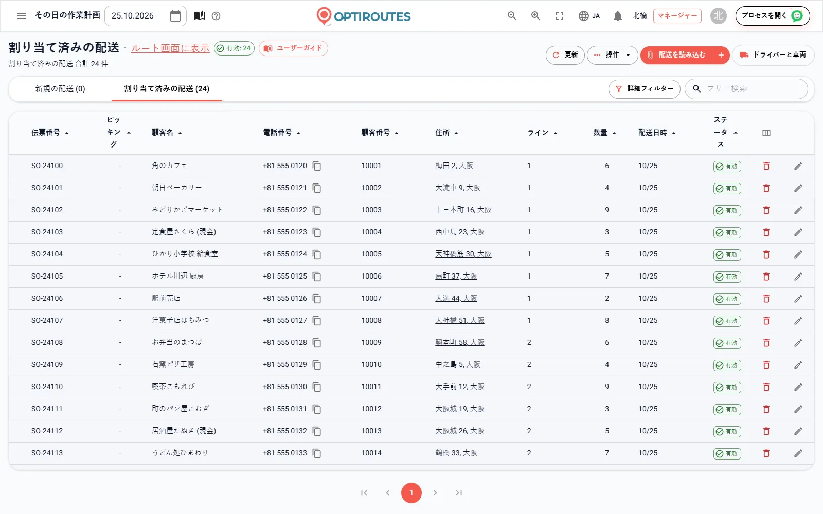Open the column settings icon
Screen dimensions: 823x514
(x=766, y=133)
